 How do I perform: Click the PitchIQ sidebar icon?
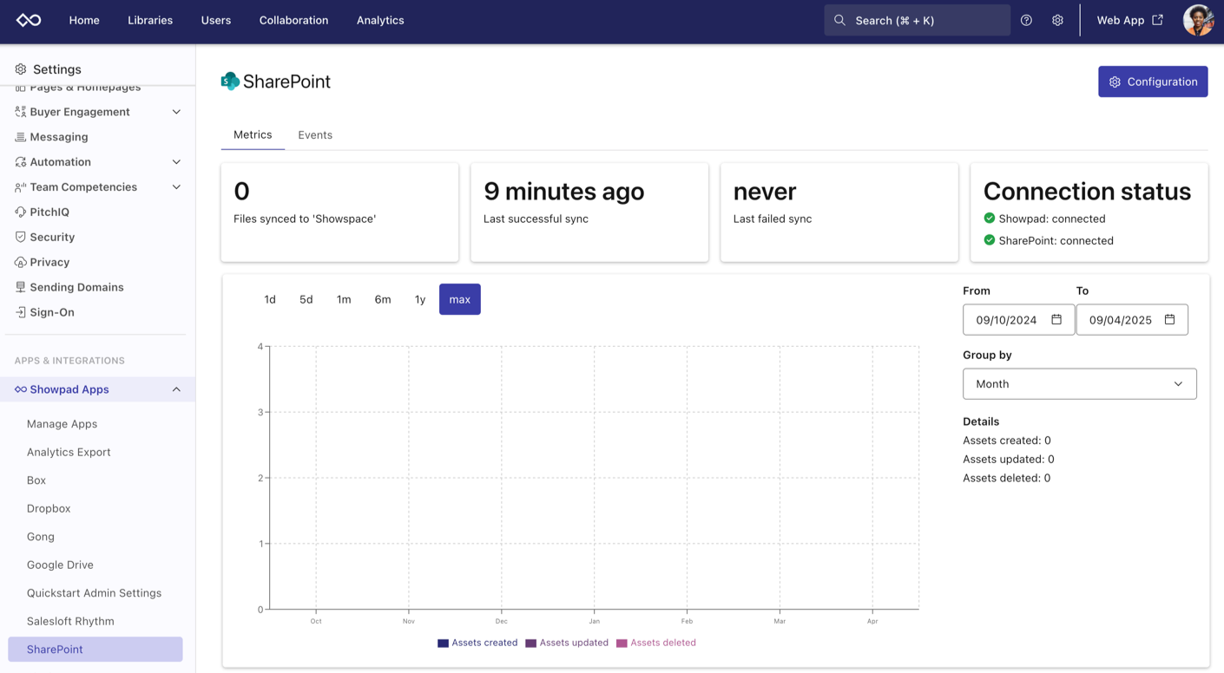[20, 212]
